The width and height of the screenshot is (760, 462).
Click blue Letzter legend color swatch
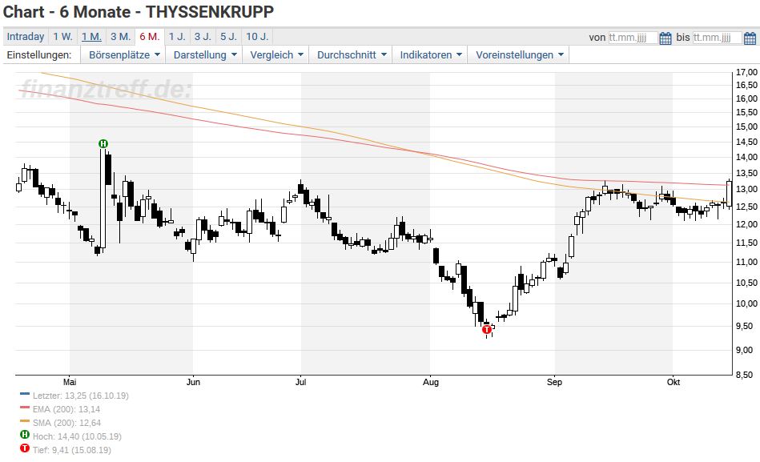pos(25,394)
